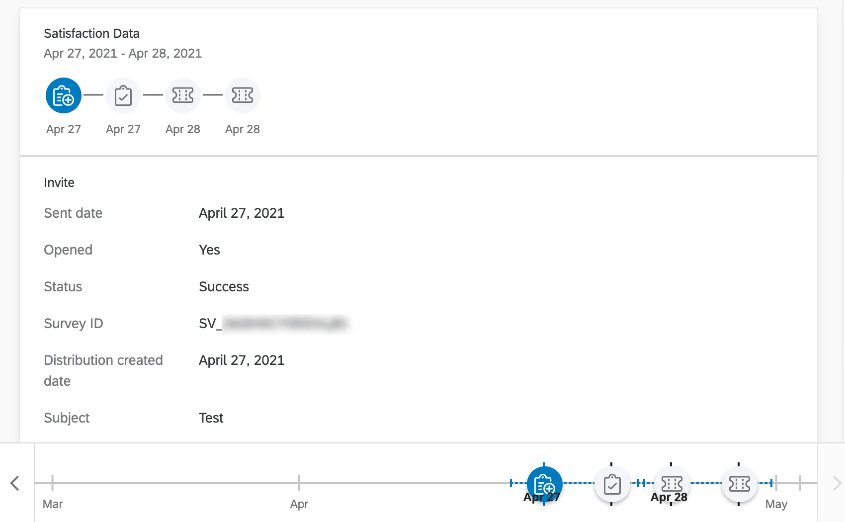Select the first ticket icon dated Apr 28 in header

[x=183, y=95]
